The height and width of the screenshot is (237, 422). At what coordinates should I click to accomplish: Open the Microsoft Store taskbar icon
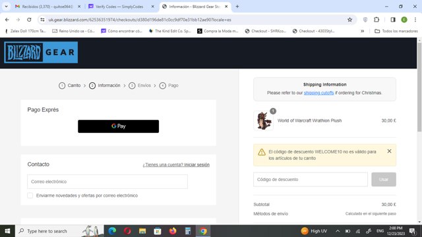pos(158,231)
